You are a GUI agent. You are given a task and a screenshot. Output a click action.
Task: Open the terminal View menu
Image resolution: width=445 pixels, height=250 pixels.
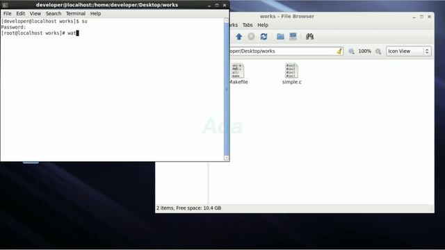point(35,14)
